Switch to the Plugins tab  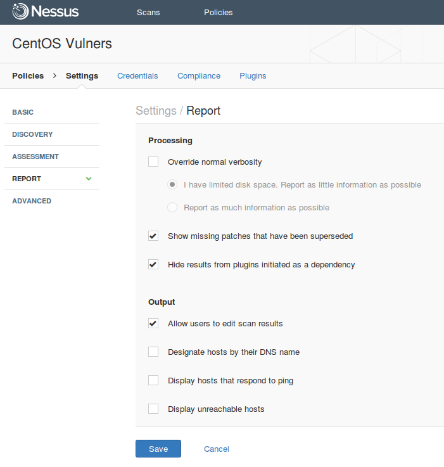(253, 76)
